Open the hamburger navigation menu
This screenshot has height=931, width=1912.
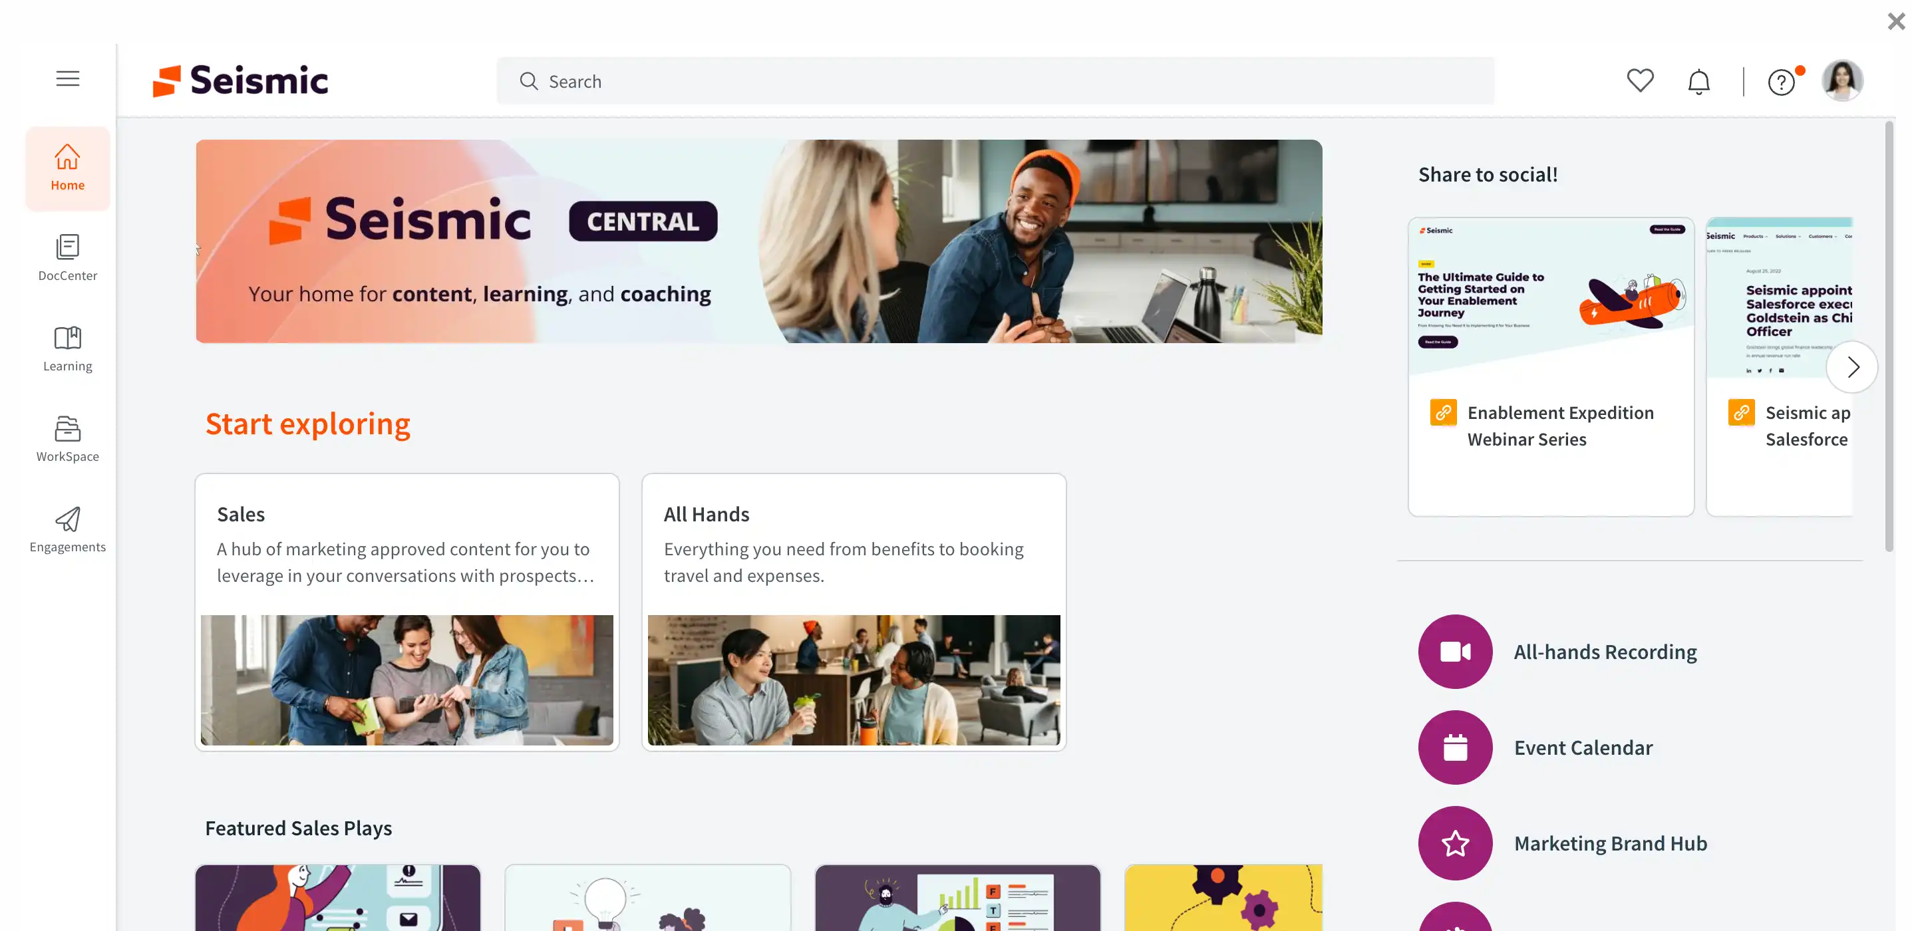68,78
